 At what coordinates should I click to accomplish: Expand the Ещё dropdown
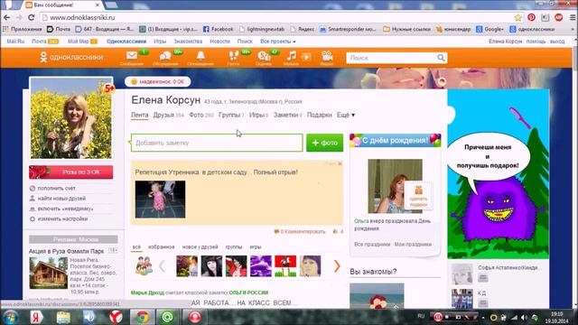(346, 115)
